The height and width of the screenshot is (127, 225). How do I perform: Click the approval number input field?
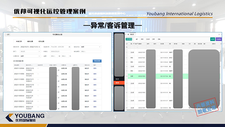pos(91,51)
